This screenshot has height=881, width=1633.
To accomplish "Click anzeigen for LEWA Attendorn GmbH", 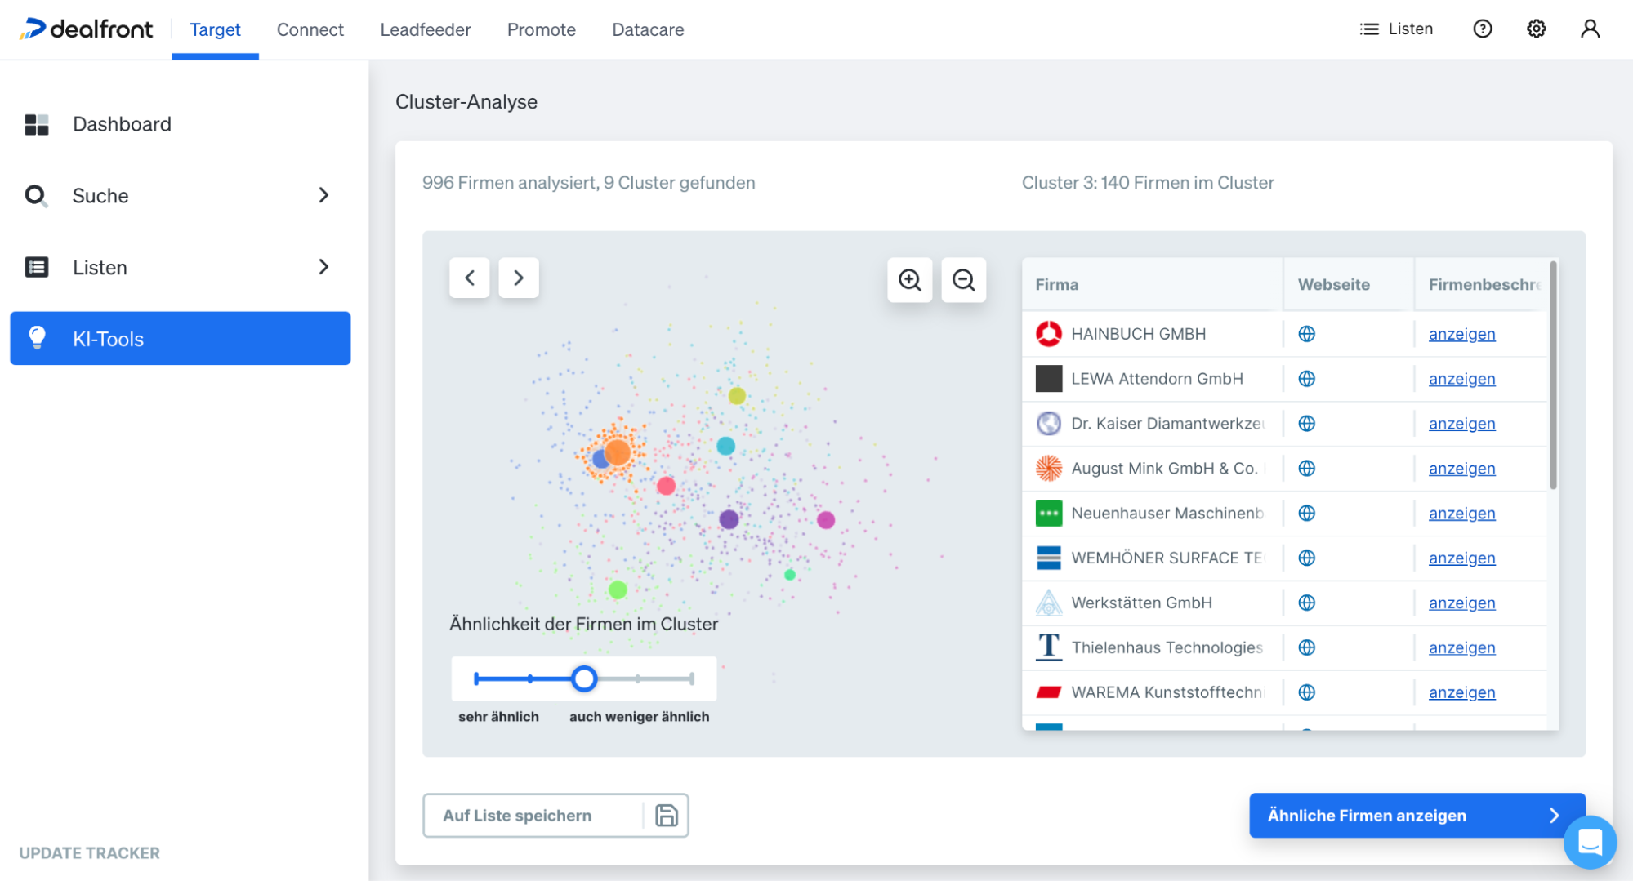I will pyautogui.click(x=1461, y=378).
